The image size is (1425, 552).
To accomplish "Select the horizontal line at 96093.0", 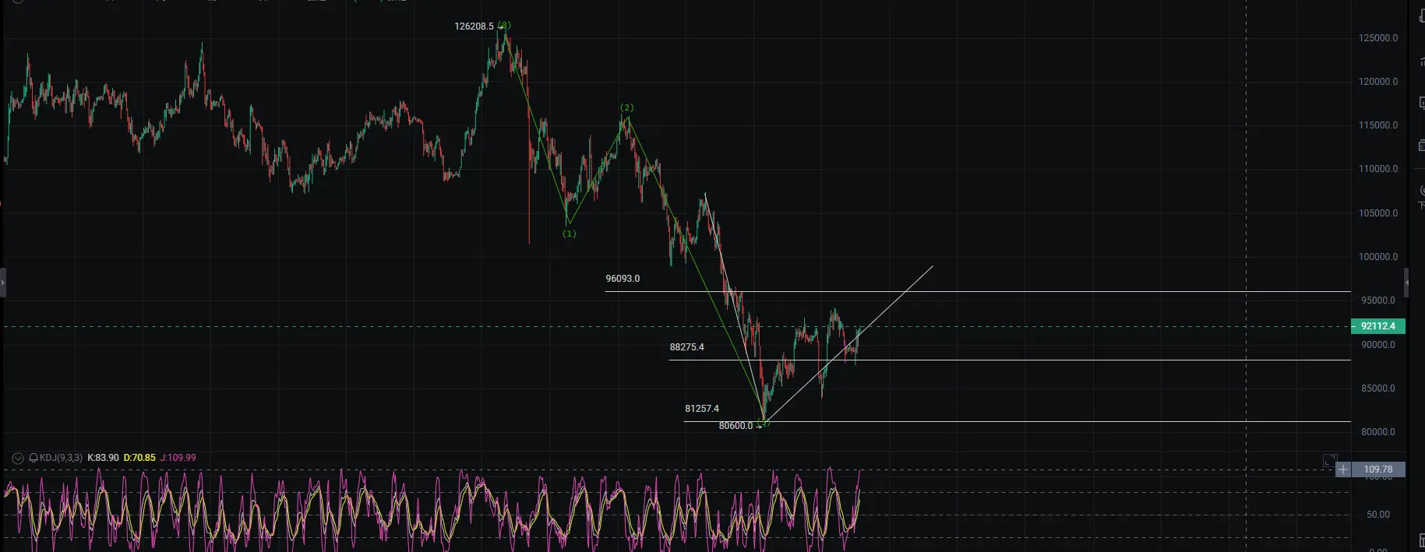I will click(x=977, y=291).
